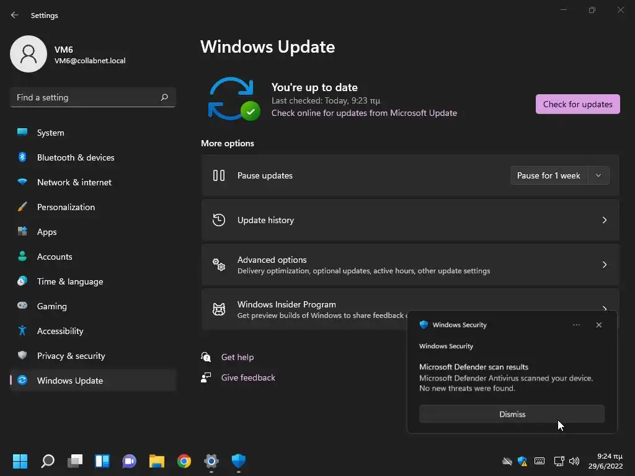Open the VM6 account profile picture
Image resolution: width=635 pixels, height=476 pixels.
(29, 54)
